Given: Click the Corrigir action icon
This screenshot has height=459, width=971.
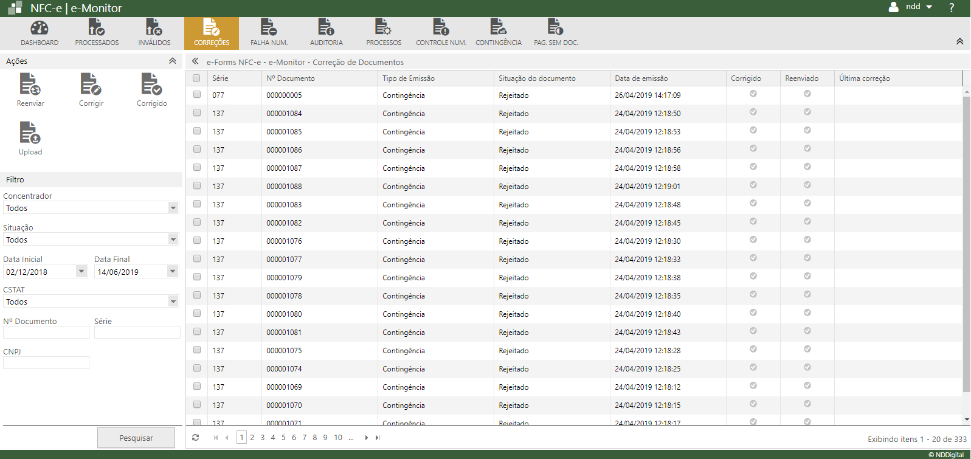Looking at the screenshot, I should [91, 85].
